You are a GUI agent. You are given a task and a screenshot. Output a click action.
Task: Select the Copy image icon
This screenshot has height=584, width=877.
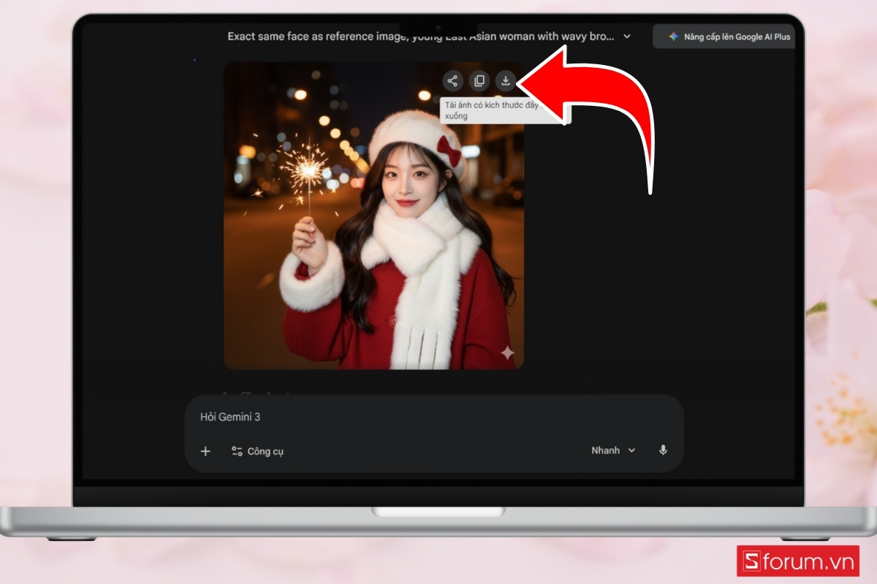(x=479, y=80)
